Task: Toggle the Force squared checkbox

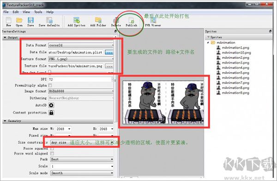Action: pyautogui.click(x=52, y=149)
